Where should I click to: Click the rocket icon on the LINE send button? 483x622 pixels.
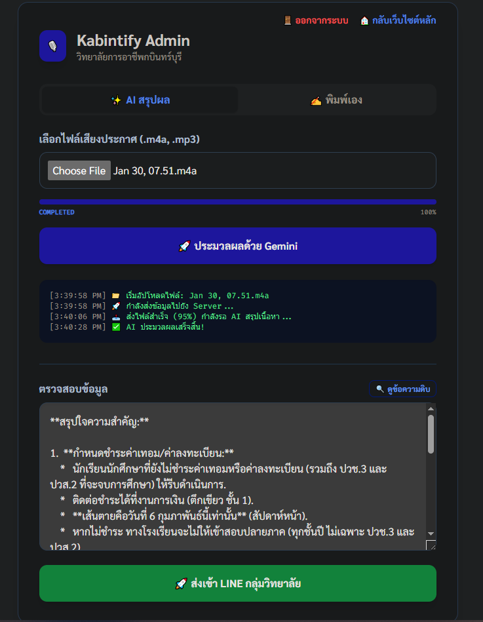[x=182, y=583]
